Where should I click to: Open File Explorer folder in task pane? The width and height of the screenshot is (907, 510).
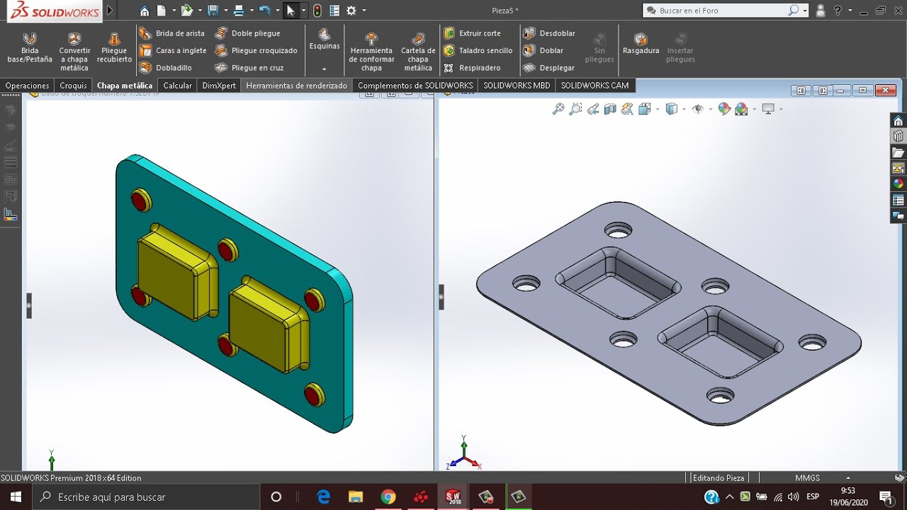click(x=898, y=152)
